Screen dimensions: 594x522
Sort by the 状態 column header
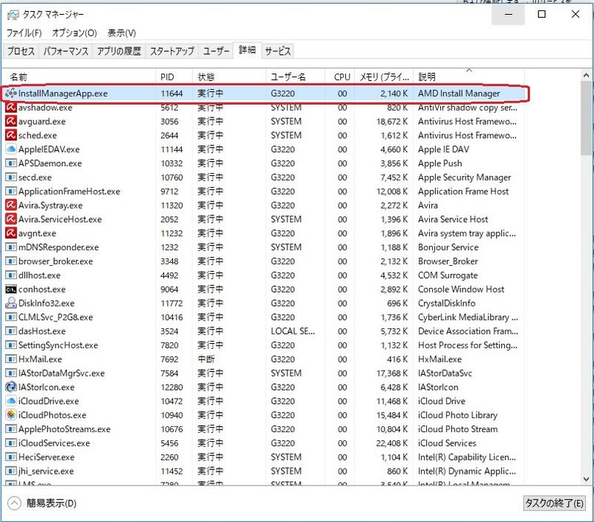[x=229, y=77]
